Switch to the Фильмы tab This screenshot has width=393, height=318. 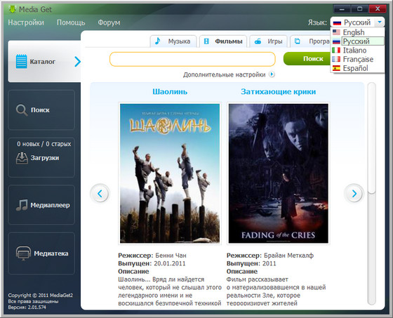(223, 41)
